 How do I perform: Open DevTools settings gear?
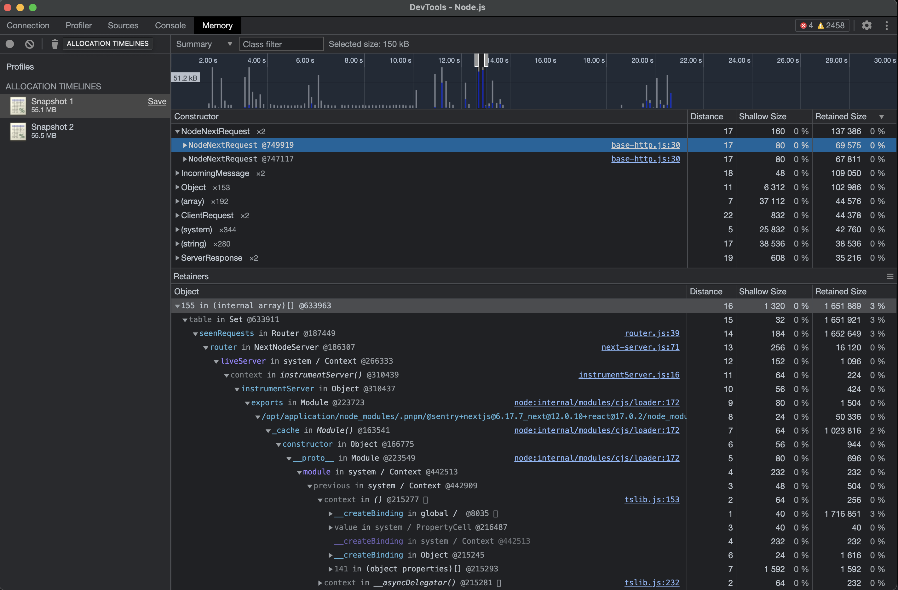tap(867, 26)
